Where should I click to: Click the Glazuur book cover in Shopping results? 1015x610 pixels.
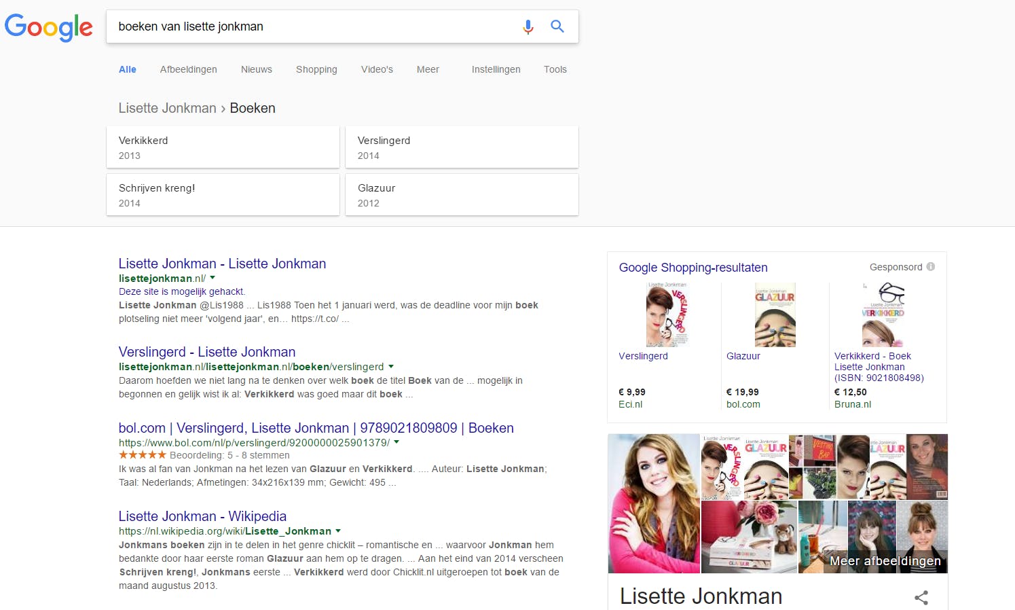775,315
